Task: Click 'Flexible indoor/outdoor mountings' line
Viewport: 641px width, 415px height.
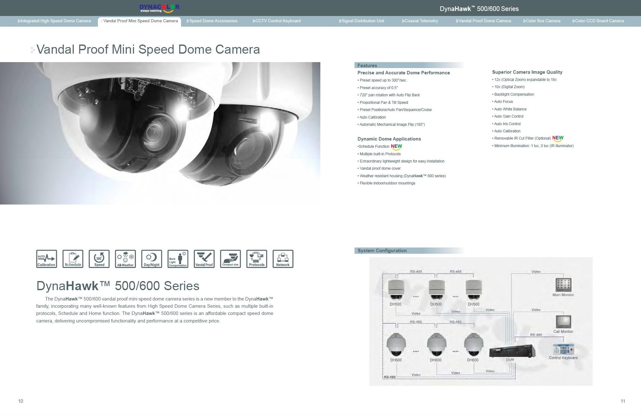Action: 386,183
